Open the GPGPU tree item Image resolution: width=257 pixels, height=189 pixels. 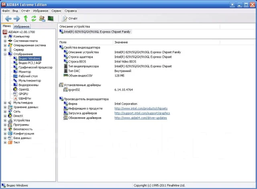click(x=23, y=94)
